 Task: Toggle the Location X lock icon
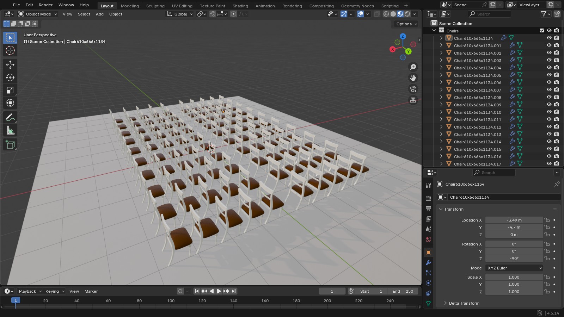tap(547, 220)
